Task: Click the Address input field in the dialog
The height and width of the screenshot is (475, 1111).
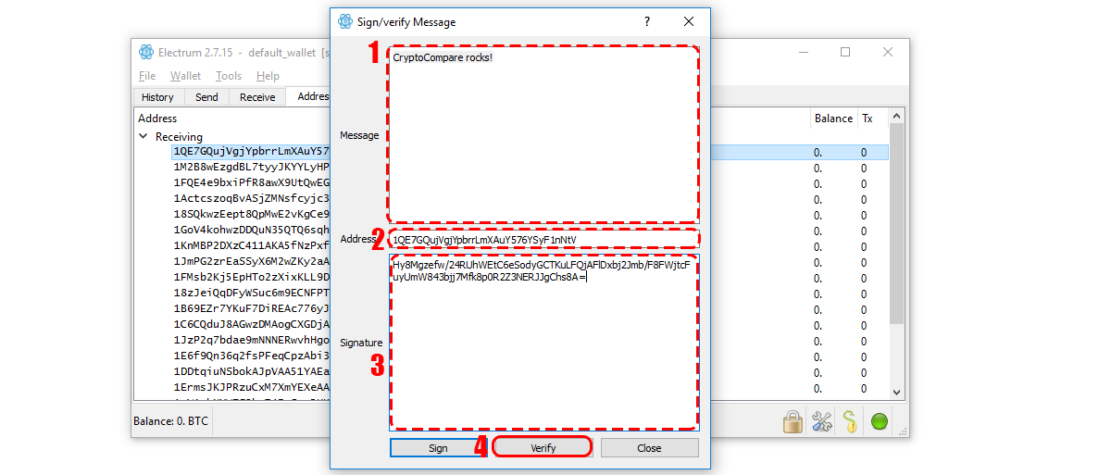Action: 543,239
